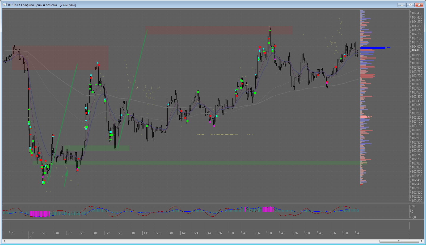
Task: Minimize the RTS-6.17 chart window
Action: 402,5
